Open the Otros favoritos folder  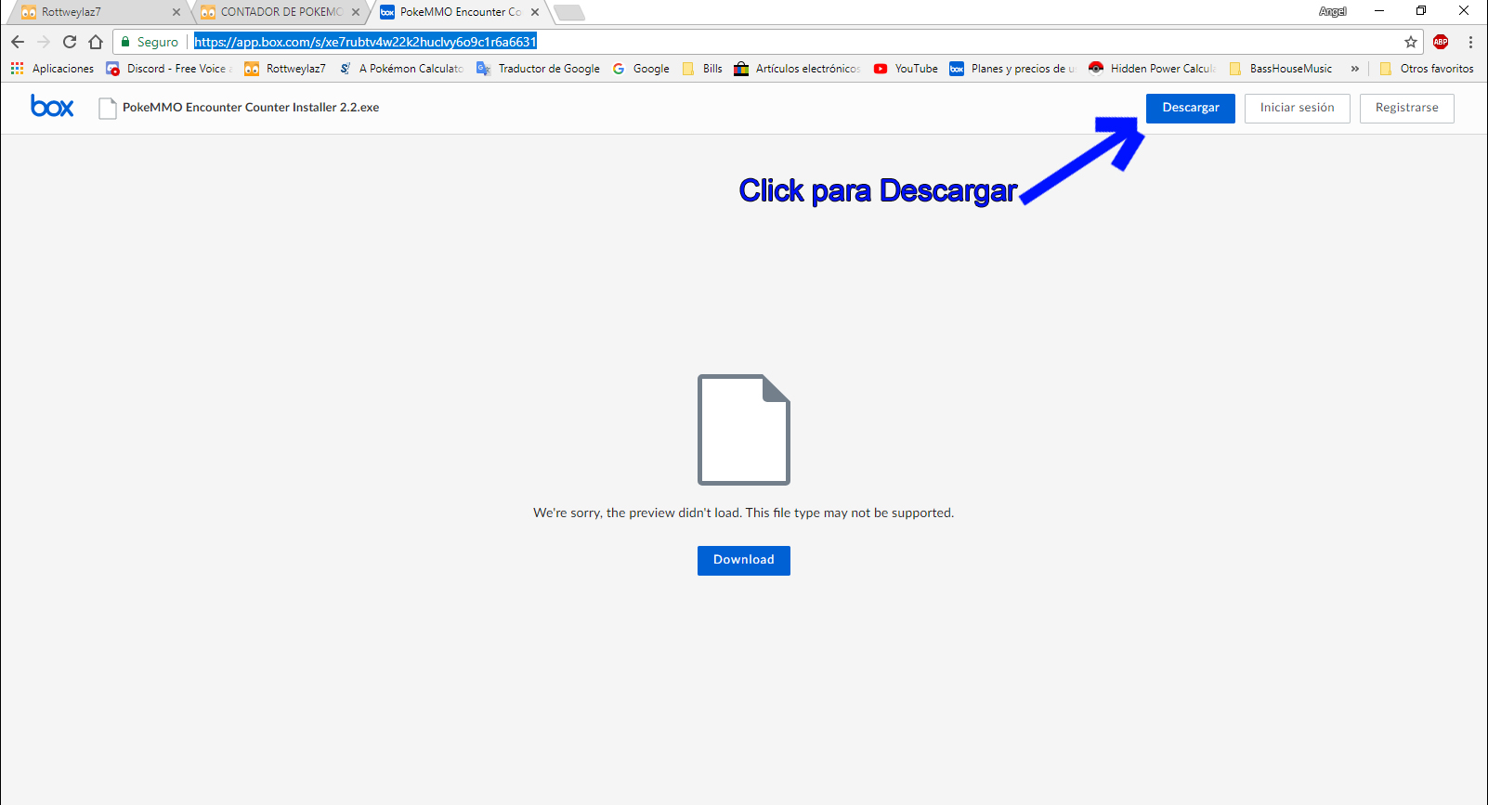point(1427,69)
